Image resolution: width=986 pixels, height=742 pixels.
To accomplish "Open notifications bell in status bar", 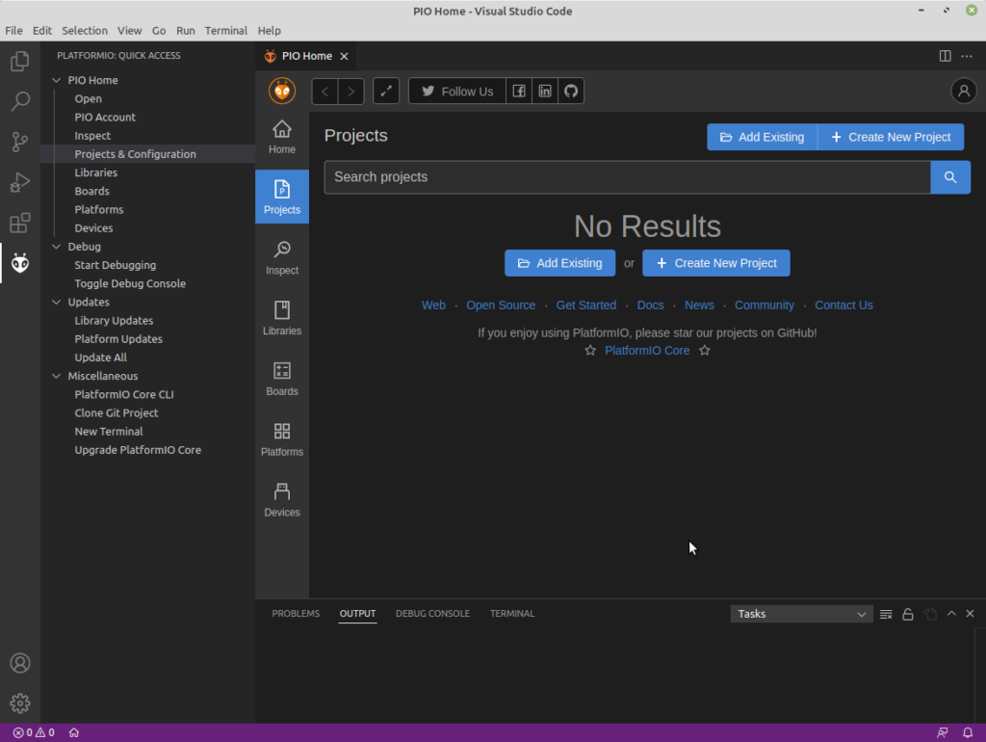I will [x=968, y=732].
